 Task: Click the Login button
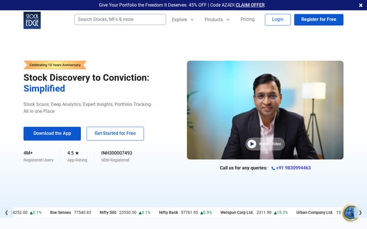pyautogui.click(x=278, y=19)
